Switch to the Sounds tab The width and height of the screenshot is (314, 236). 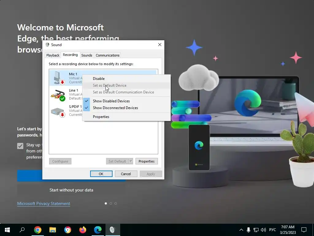point(87,55)
